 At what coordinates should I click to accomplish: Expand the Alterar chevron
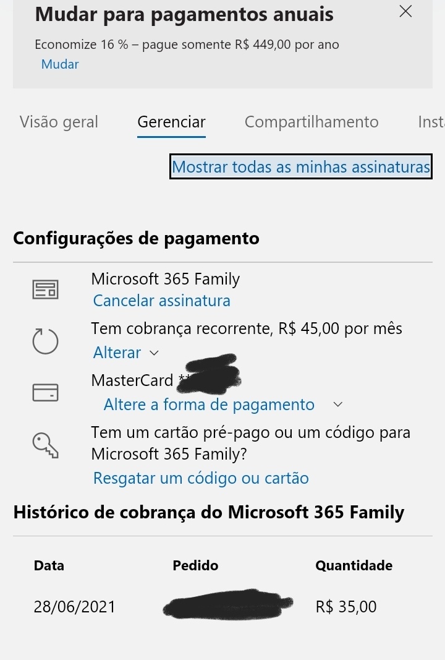pyautogui.click(x=155, y=353)
